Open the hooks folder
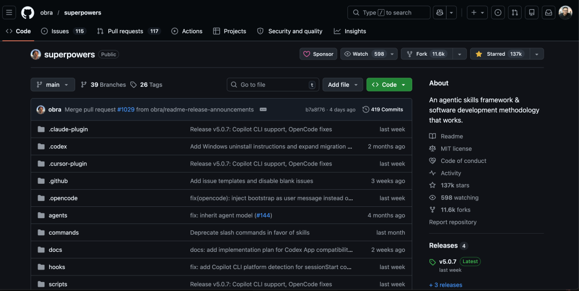This screenshot has width=579, height=291. click(57, 267)
